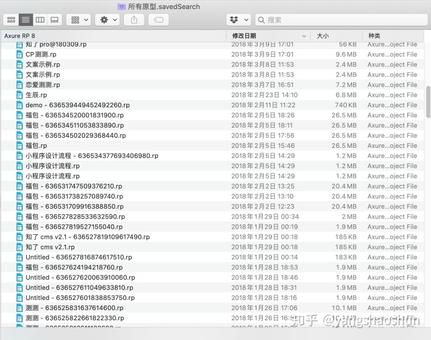Viewport: 431px width, 340px height.
Task: Sort by 修改日期 column header
Action: pos(268,36)
